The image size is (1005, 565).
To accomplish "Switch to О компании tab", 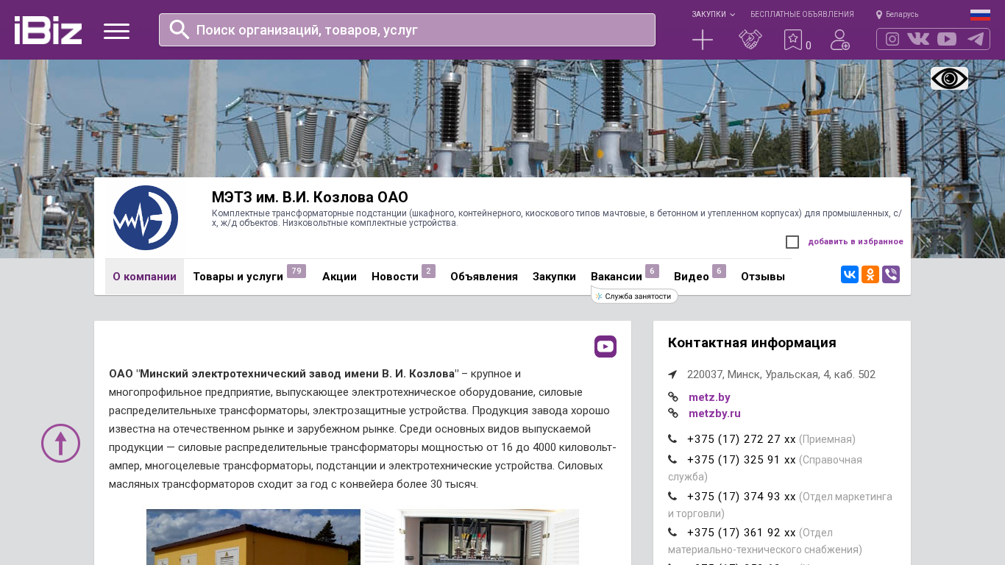I will click(x=144, y=277).
